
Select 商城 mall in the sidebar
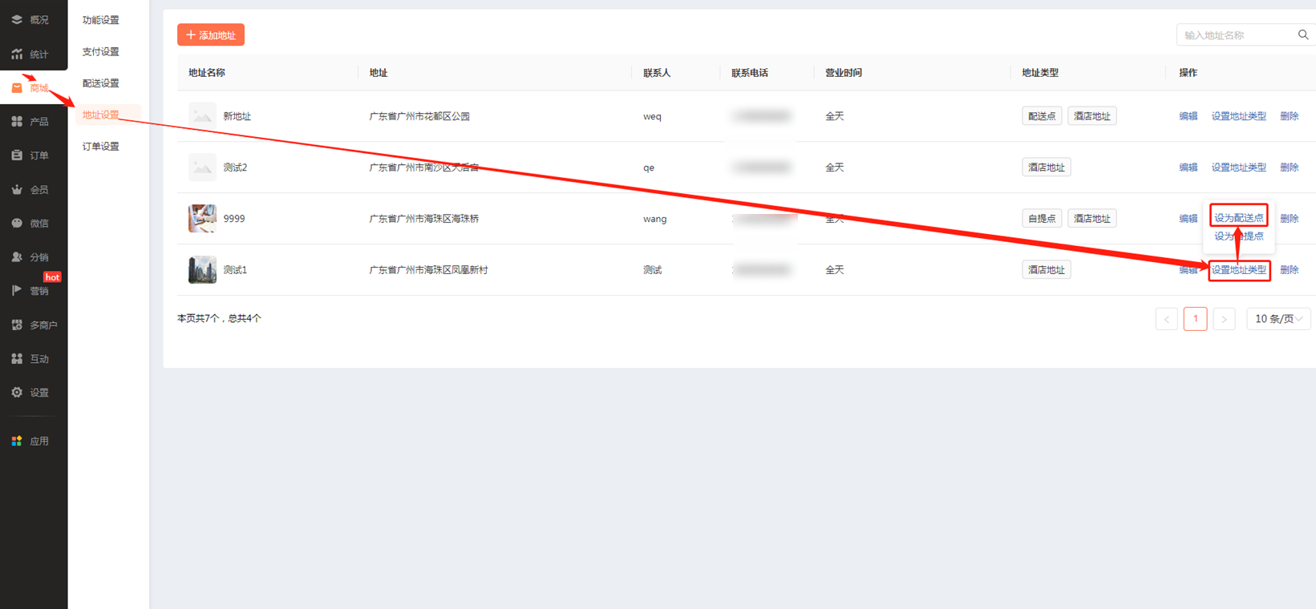(x=30, y=88)
